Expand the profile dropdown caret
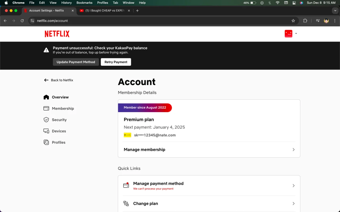 click(296, 34)
